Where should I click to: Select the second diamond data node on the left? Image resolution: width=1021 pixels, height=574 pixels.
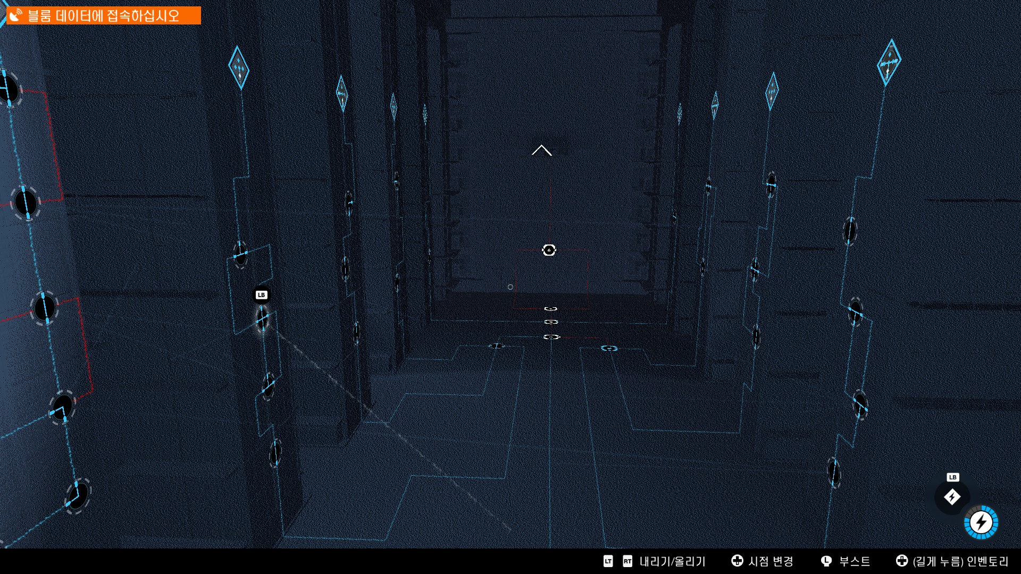point(342,94)
